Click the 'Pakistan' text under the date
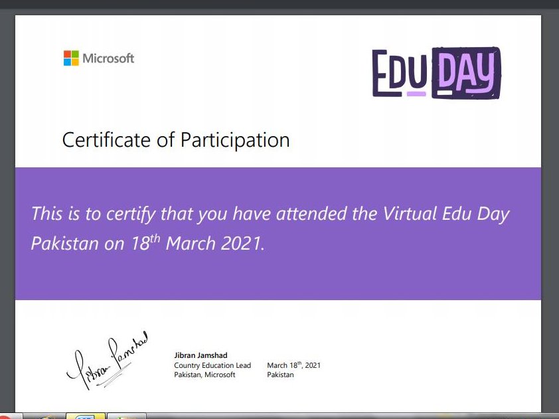 (x=280, y=375)
